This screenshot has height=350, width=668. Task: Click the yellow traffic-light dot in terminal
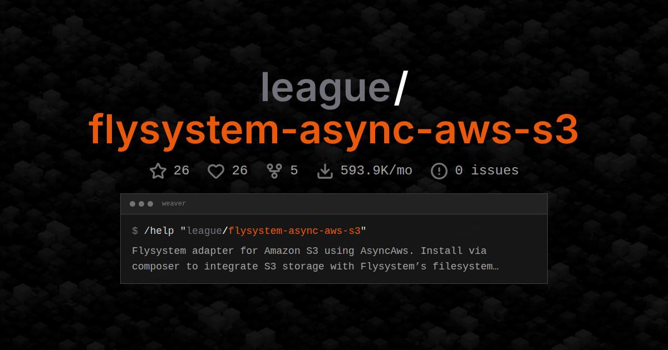pyautogui.click(x=142, y=203)
